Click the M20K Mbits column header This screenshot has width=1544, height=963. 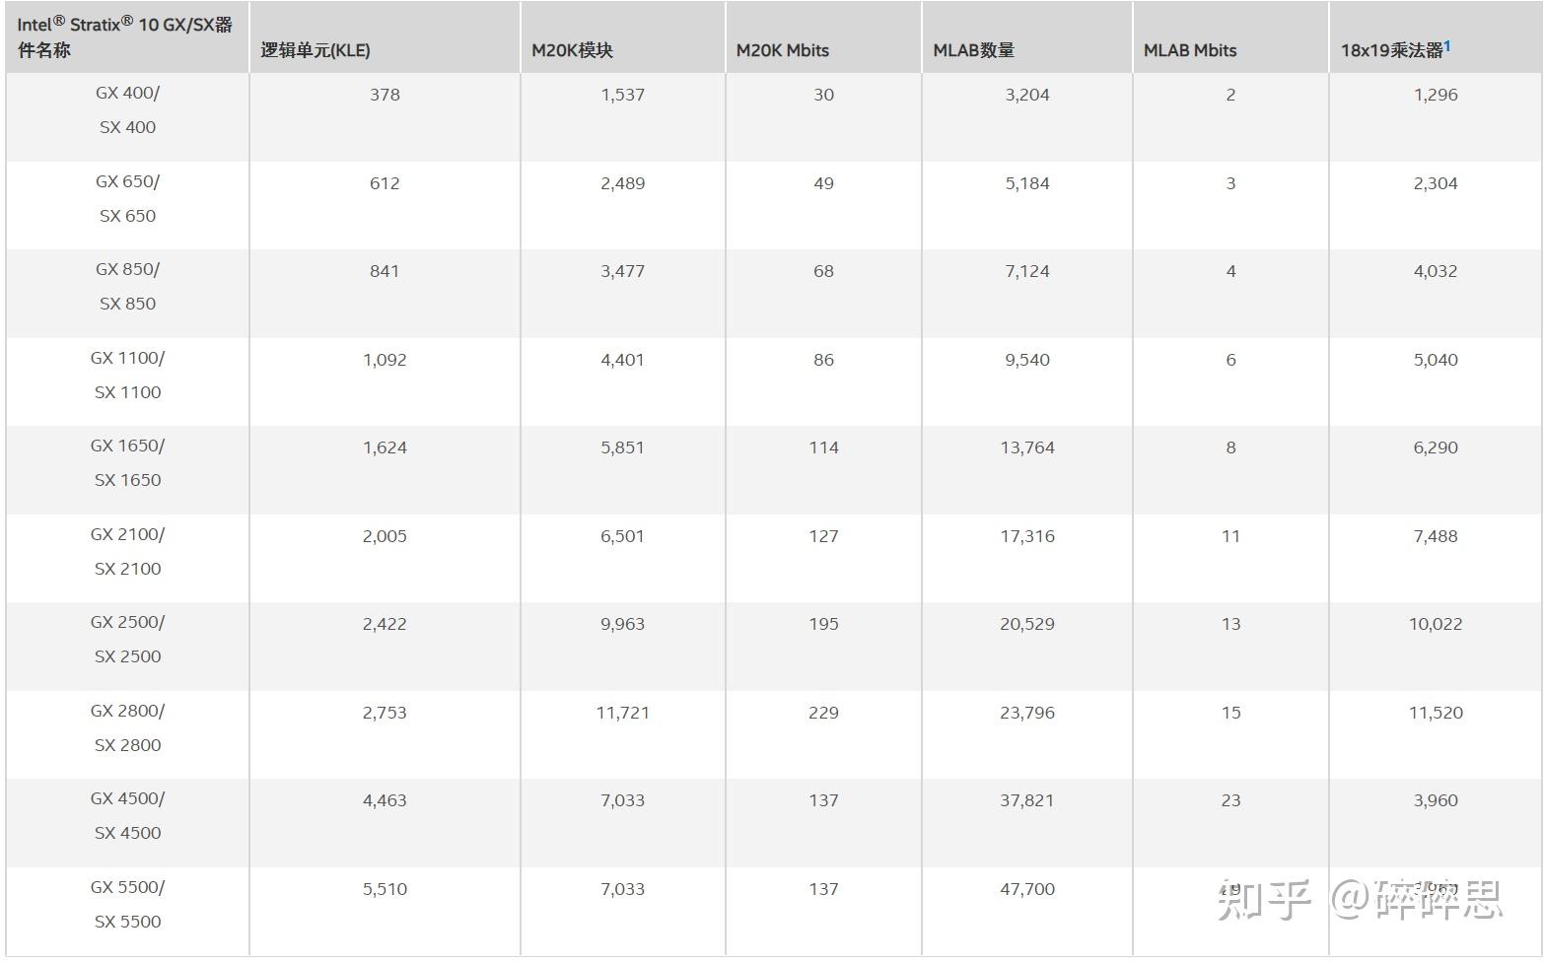[783, 50]
